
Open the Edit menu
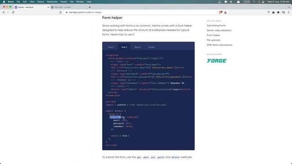[25, 2]
